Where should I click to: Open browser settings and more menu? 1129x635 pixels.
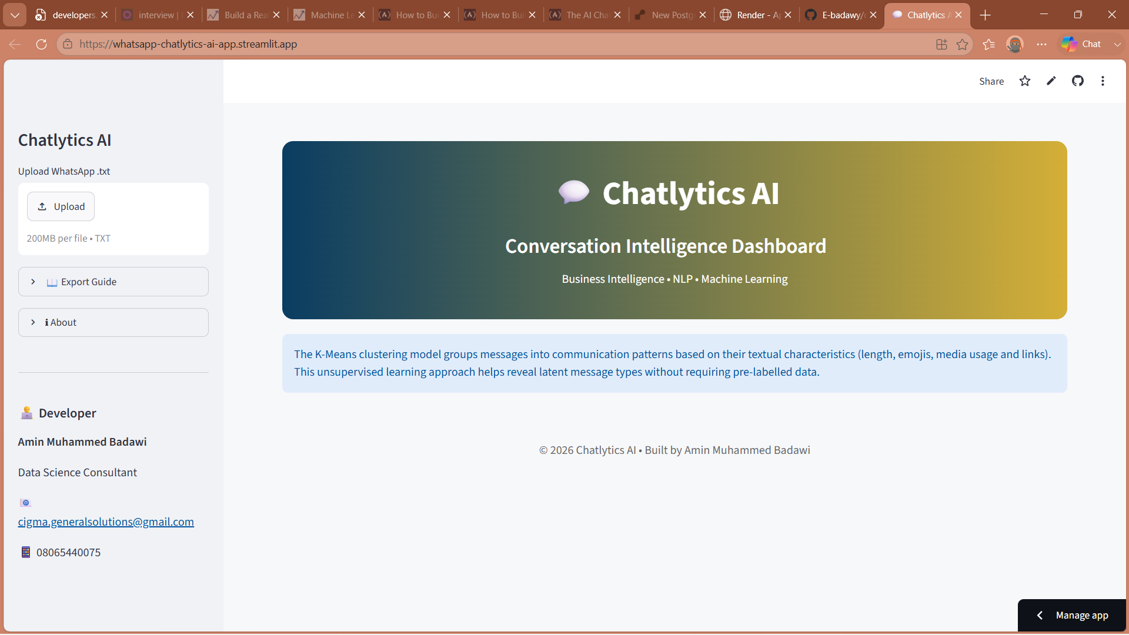[1042, 44]
